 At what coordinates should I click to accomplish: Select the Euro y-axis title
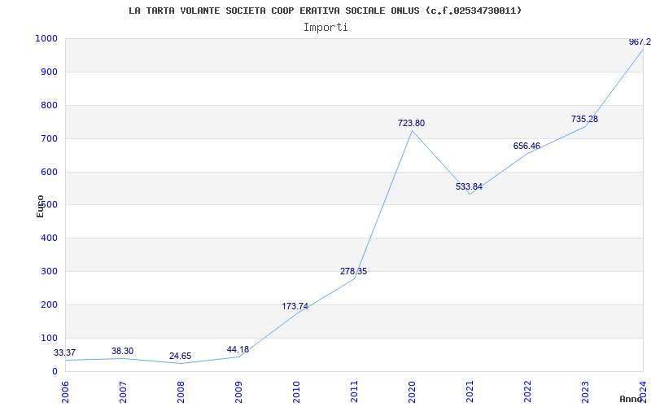40,206
